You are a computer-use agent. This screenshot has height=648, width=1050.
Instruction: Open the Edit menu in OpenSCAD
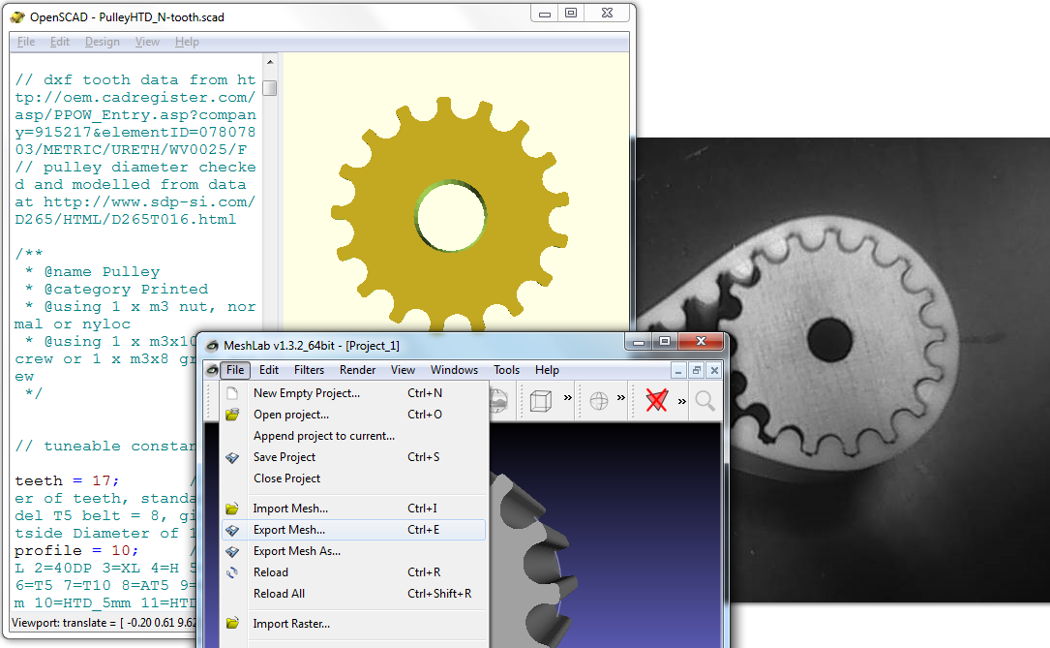[60, 42]
